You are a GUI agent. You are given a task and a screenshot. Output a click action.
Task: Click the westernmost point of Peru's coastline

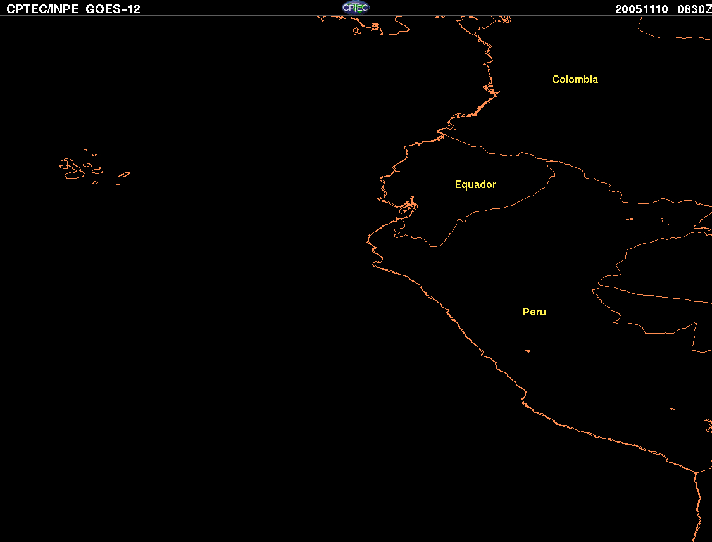click(x=367, y=241)
